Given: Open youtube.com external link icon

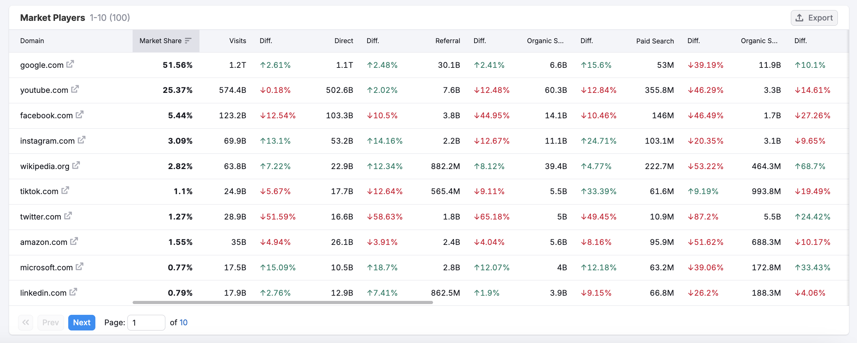Looking at the screenshot, I should pos(75,89).
